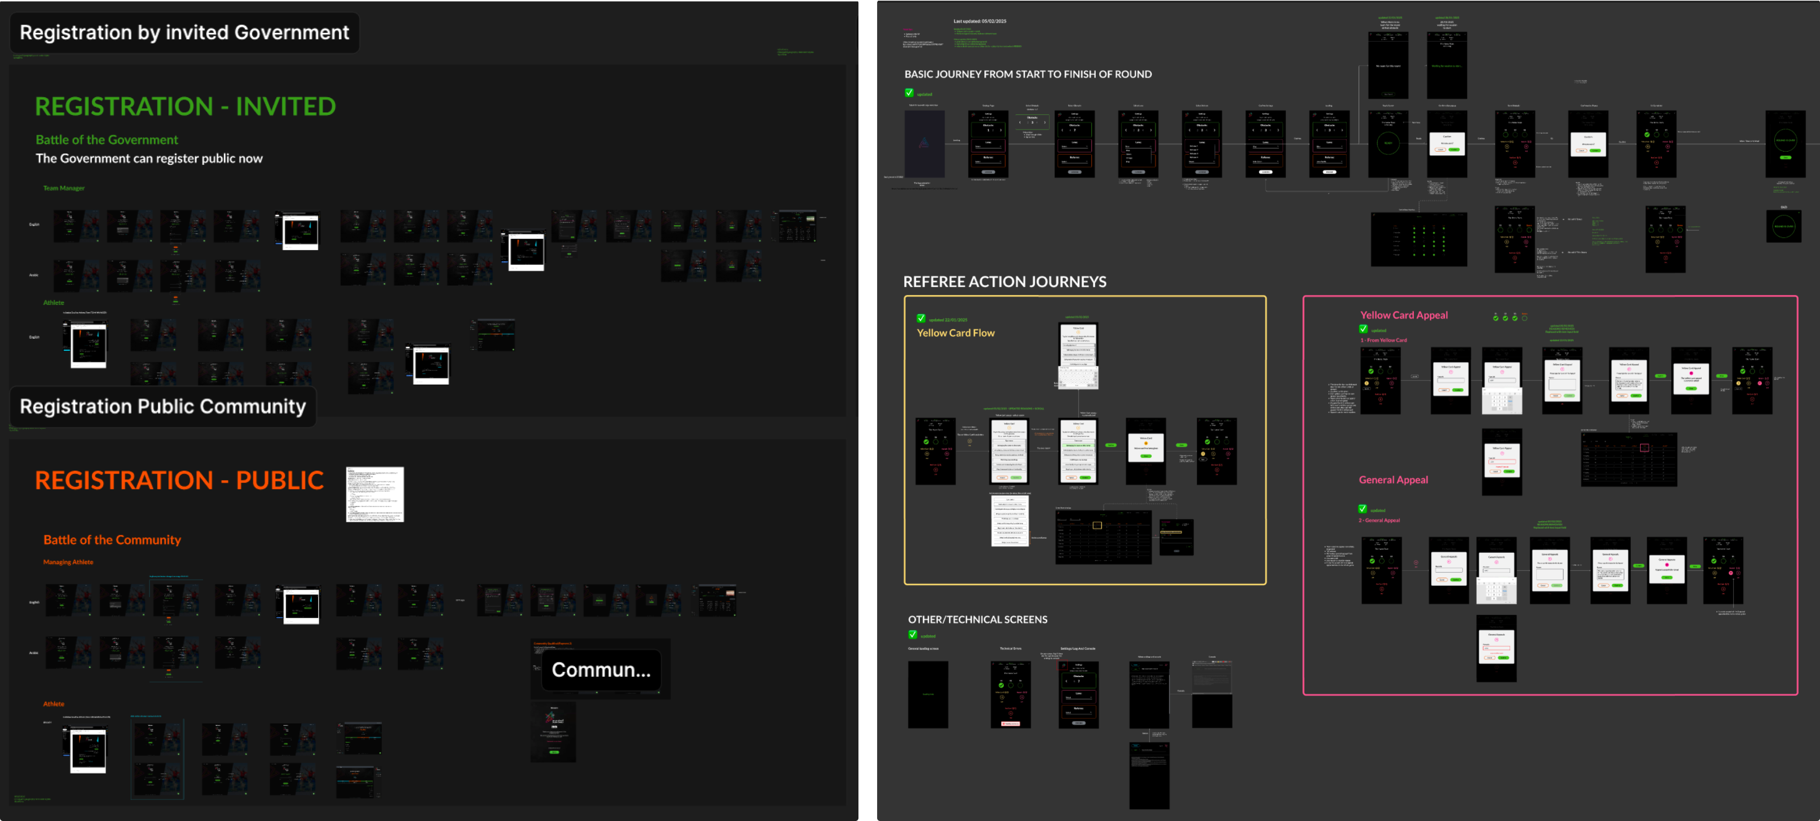
Task: Click the 'Yellow Card Appeal' title
Action: 1404,316
